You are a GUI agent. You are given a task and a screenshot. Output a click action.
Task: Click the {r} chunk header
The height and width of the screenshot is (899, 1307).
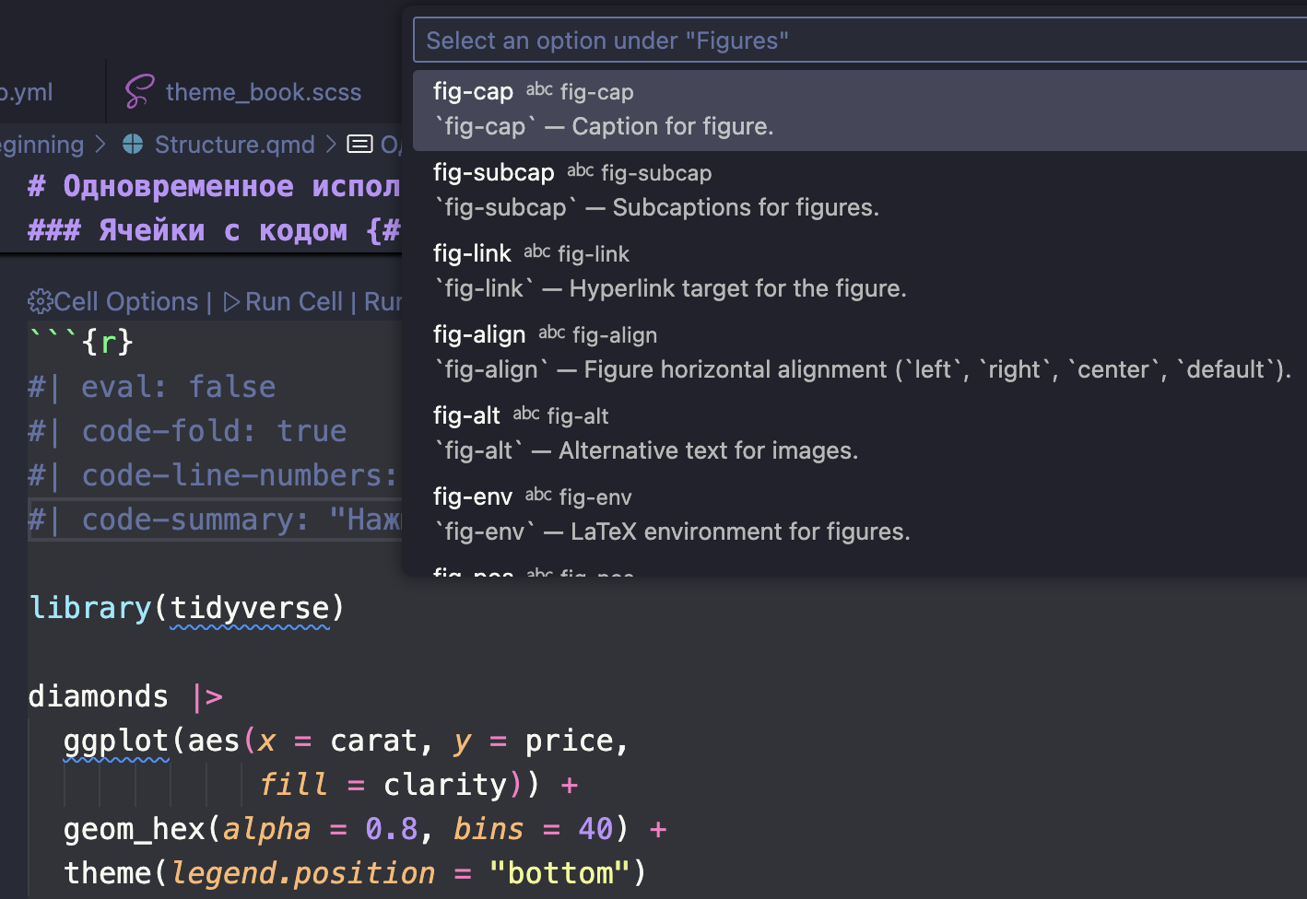coord(81,343)
